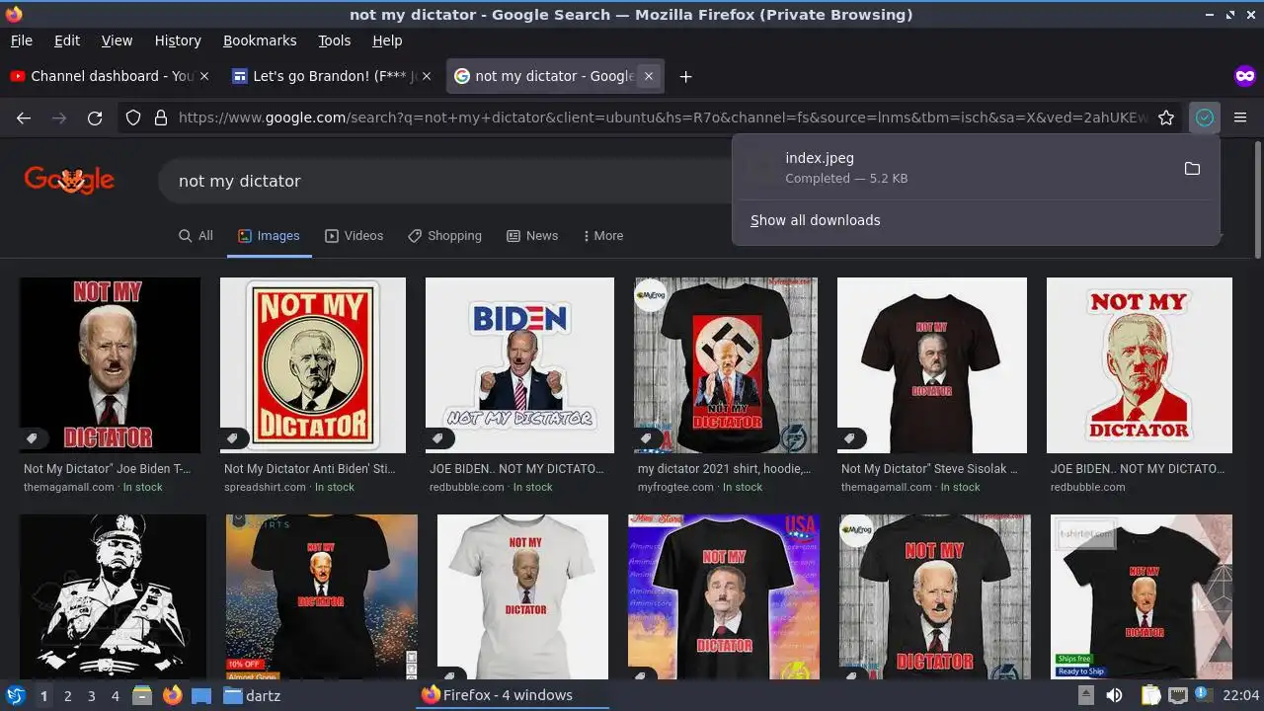The width and height of the screenshot is (1264, 711).
Task: Reload the current page
Action: pyautogui.click(x=95, y=118)
